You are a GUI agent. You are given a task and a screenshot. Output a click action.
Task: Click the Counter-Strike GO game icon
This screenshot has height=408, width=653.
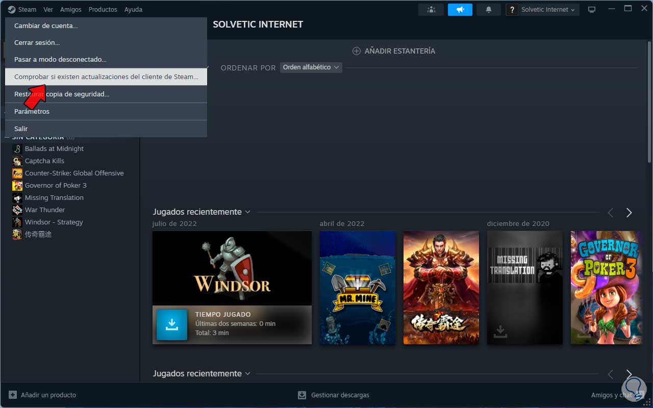(17, 173)
